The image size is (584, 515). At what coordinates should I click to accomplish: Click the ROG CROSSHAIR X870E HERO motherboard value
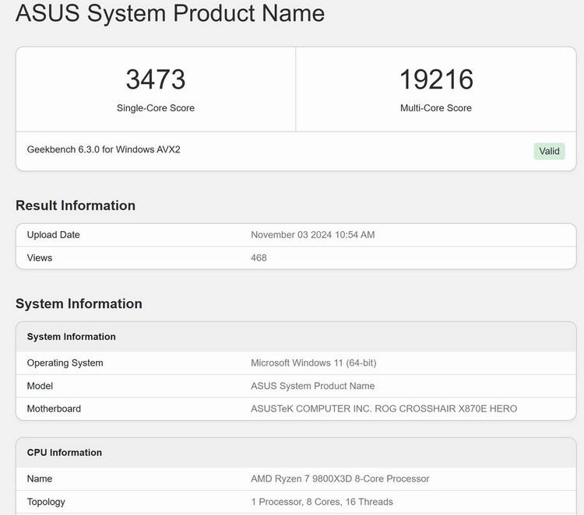pos(383,408)
